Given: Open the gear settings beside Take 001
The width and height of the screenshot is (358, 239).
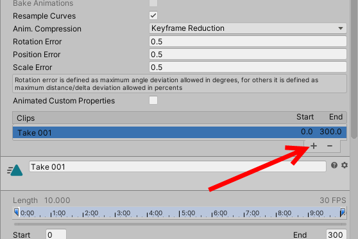Looking at the screenshot, I should pos(345,165).
